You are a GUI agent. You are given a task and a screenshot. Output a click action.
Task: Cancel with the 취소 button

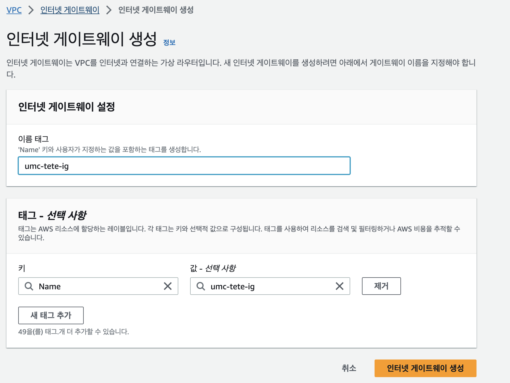[349, 368]
